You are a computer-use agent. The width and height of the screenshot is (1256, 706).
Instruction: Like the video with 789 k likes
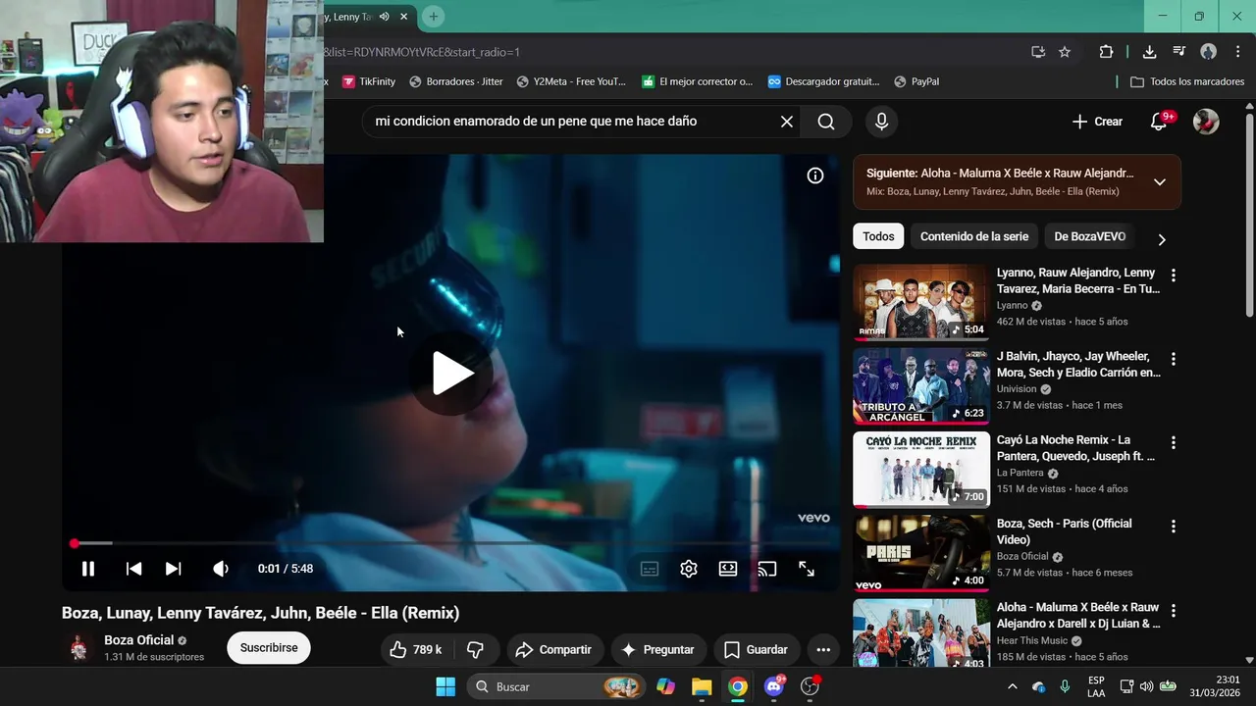click(x=415, y=649)
